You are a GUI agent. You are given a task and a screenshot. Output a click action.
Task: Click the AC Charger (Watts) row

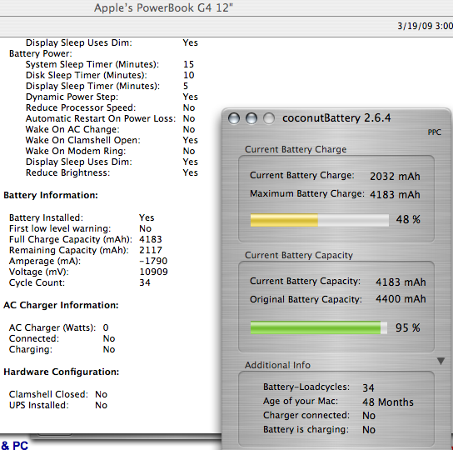(x=58, y=327)
